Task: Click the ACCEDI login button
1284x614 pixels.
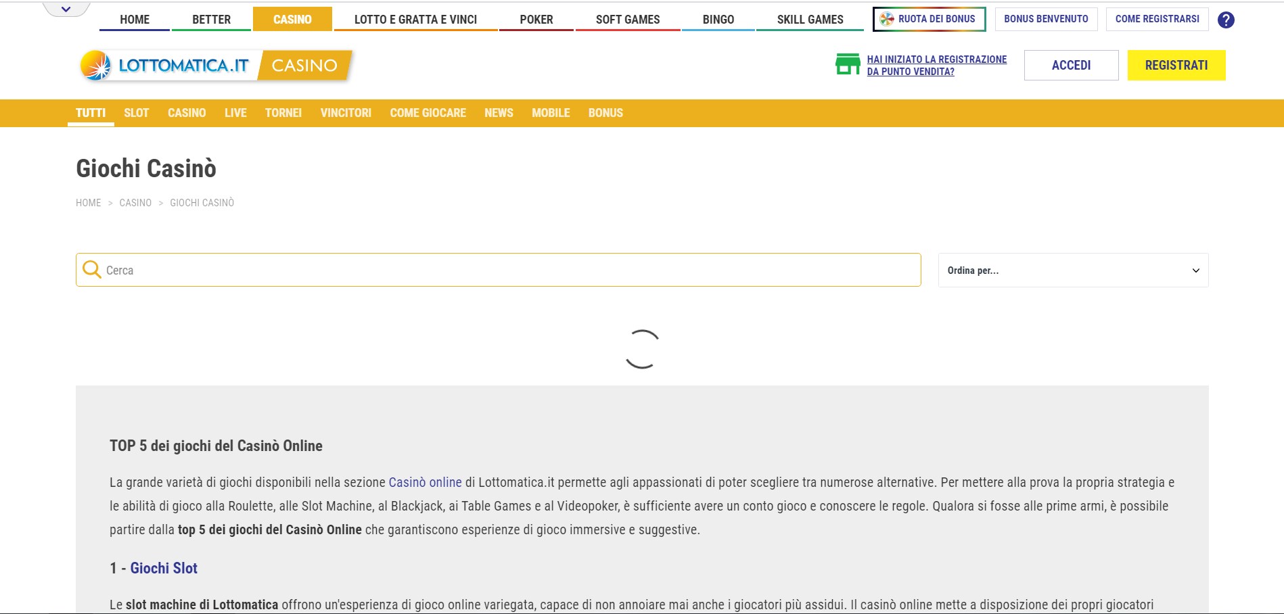Action: tap(1071, 65)
